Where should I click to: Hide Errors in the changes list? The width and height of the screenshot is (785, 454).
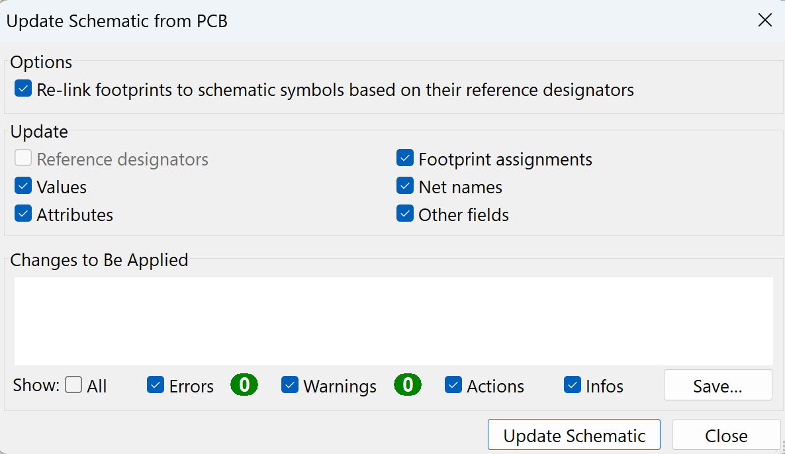[156, 385]
